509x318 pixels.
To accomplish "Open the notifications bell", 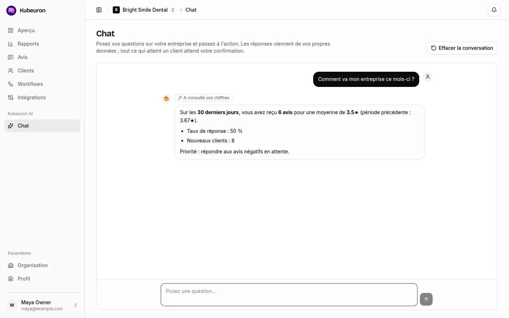I will pyautogui.click(x=494, y=10).
